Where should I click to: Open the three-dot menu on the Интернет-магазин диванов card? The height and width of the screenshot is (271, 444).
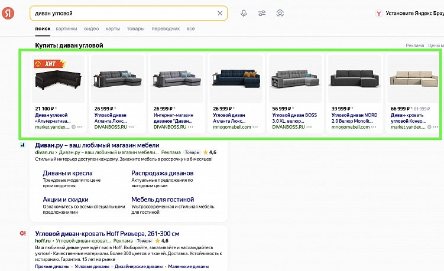[190, 127]
